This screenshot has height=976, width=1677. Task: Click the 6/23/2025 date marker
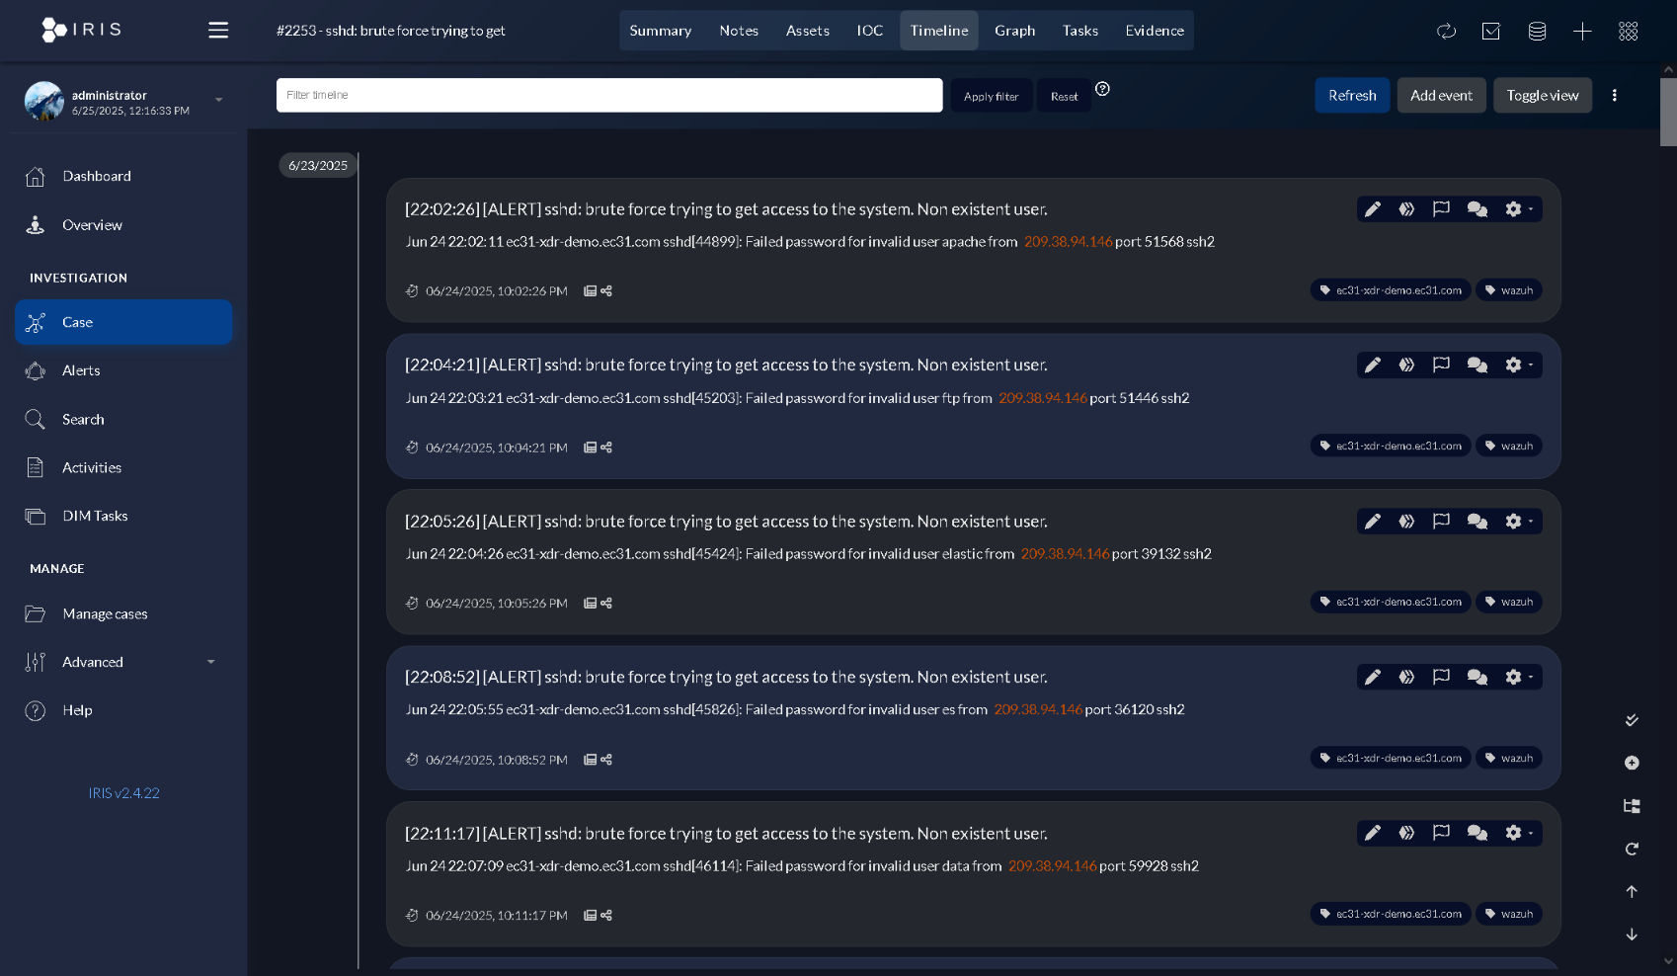(318, 166)
